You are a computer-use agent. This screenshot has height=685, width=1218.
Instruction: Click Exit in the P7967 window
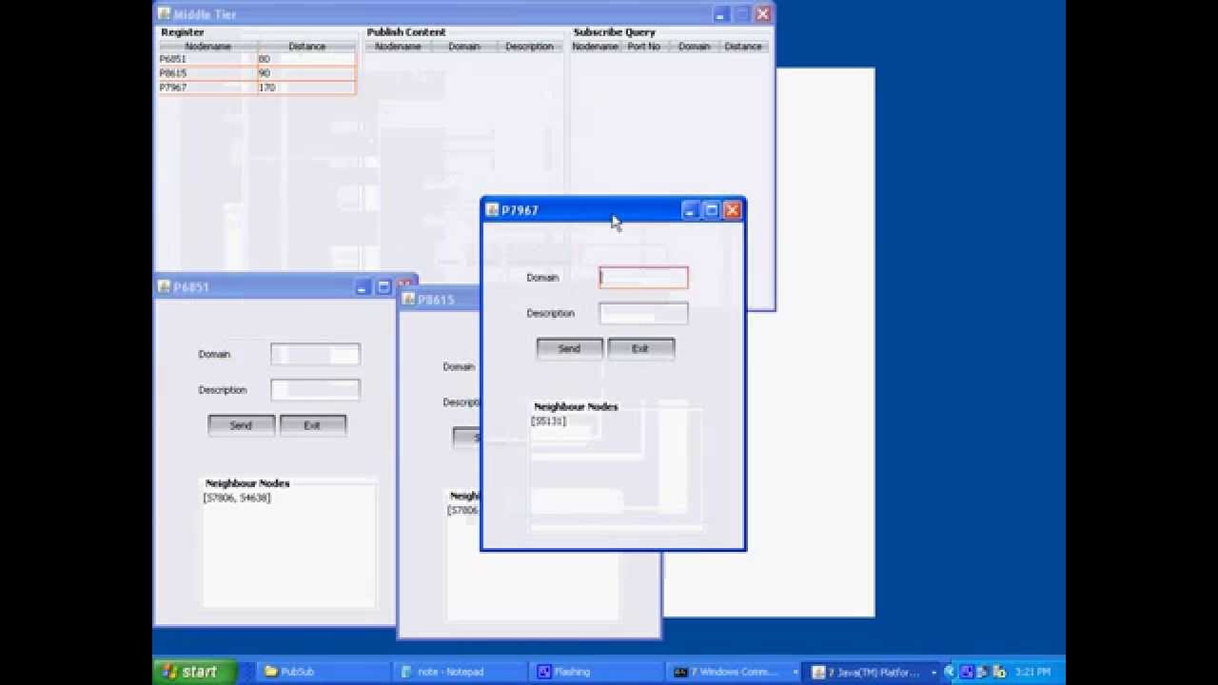640,348
